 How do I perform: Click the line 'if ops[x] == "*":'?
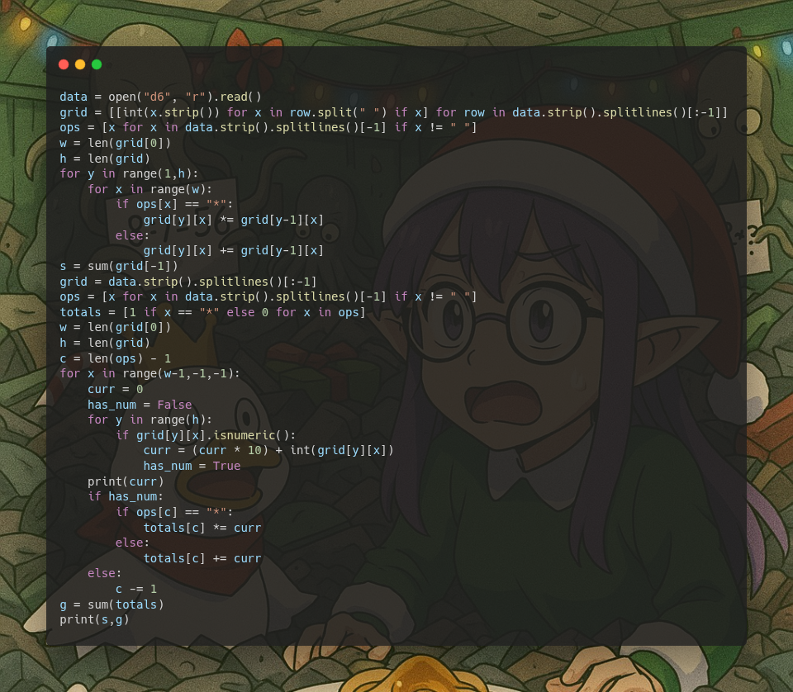[x=174, y=204]
